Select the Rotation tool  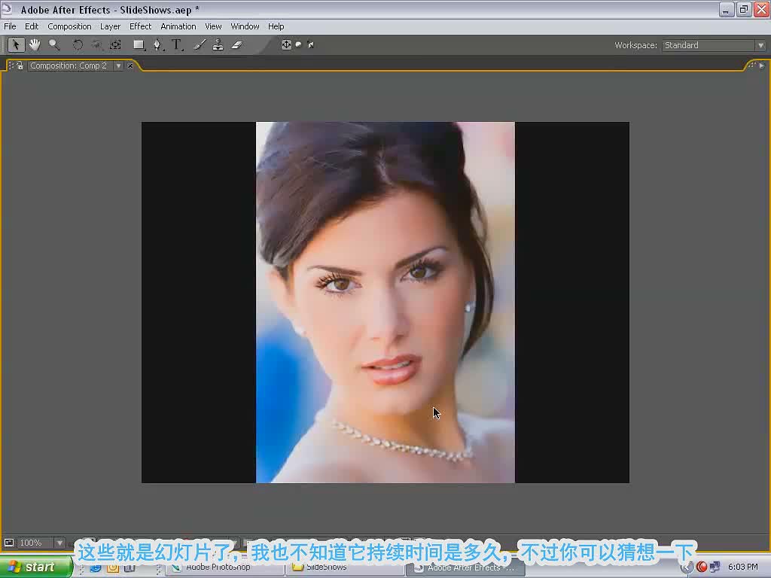78,44
